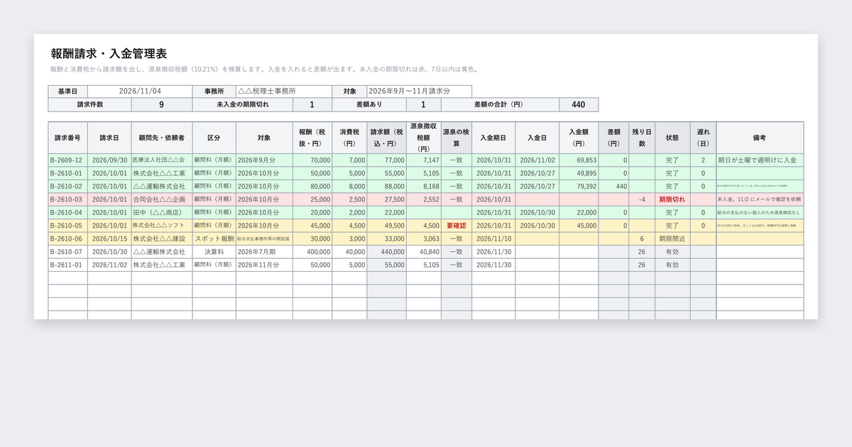Select client cell 株式会社△△ソフト

162,226
